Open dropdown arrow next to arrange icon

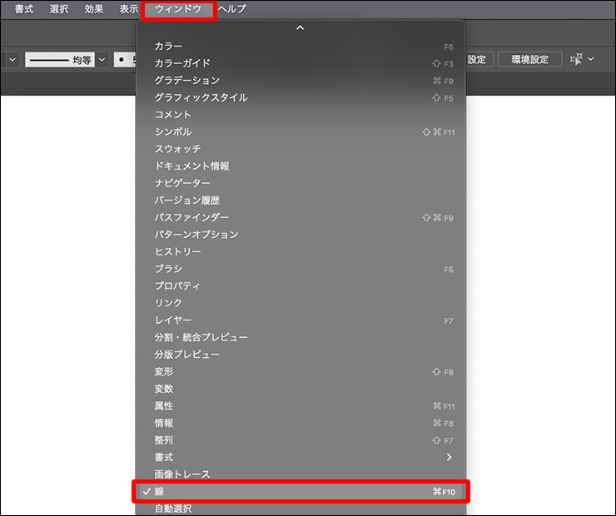[591, 59]
